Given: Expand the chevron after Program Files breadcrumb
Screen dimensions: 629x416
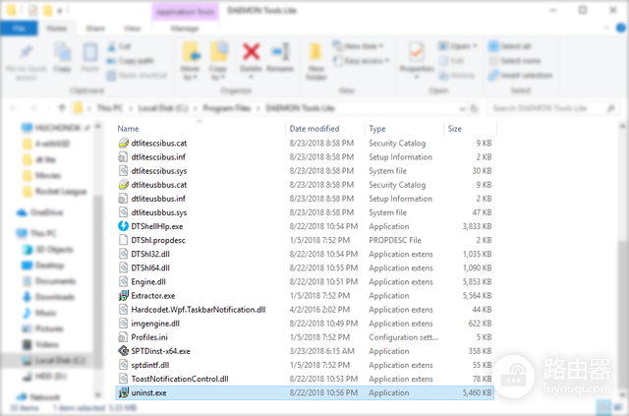Looking at the screenshot, I should pyautogui.click(x=257, y=108).
